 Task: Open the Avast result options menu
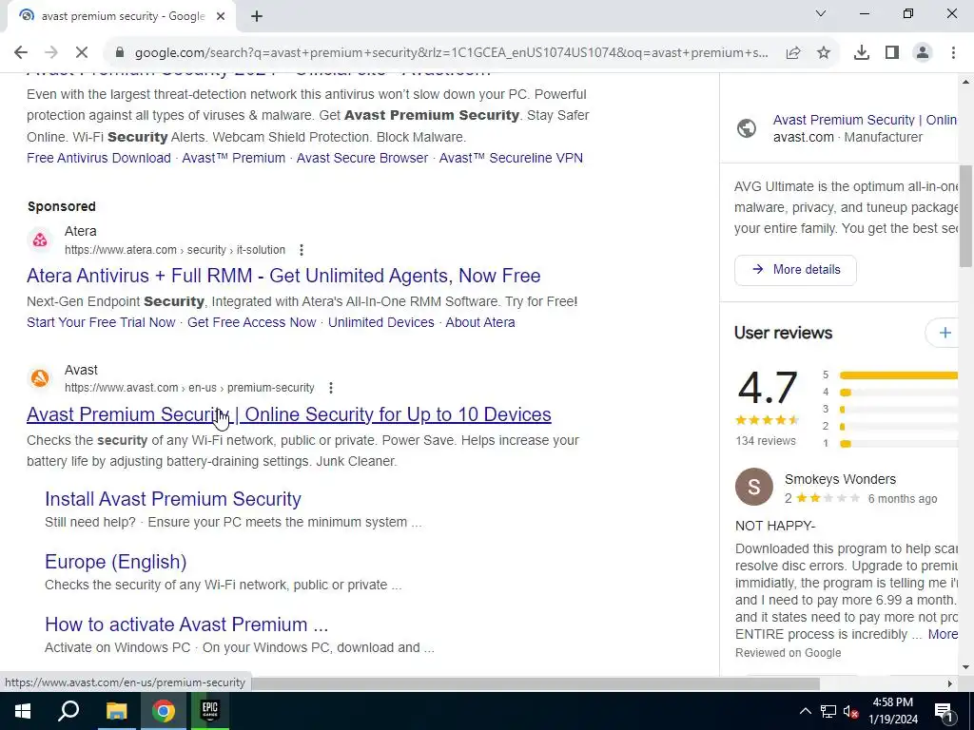[331, 388]
